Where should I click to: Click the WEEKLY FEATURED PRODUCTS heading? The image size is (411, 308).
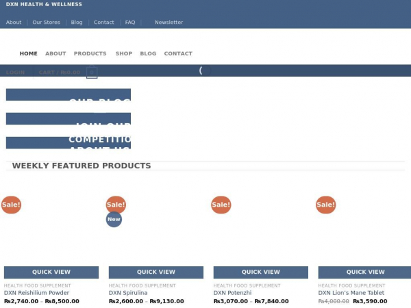pyautogui.click(x=82, y=166)
